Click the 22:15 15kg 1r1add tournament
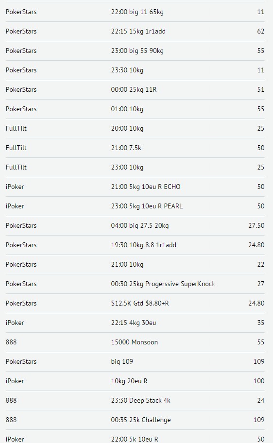 tap(135, 32)
